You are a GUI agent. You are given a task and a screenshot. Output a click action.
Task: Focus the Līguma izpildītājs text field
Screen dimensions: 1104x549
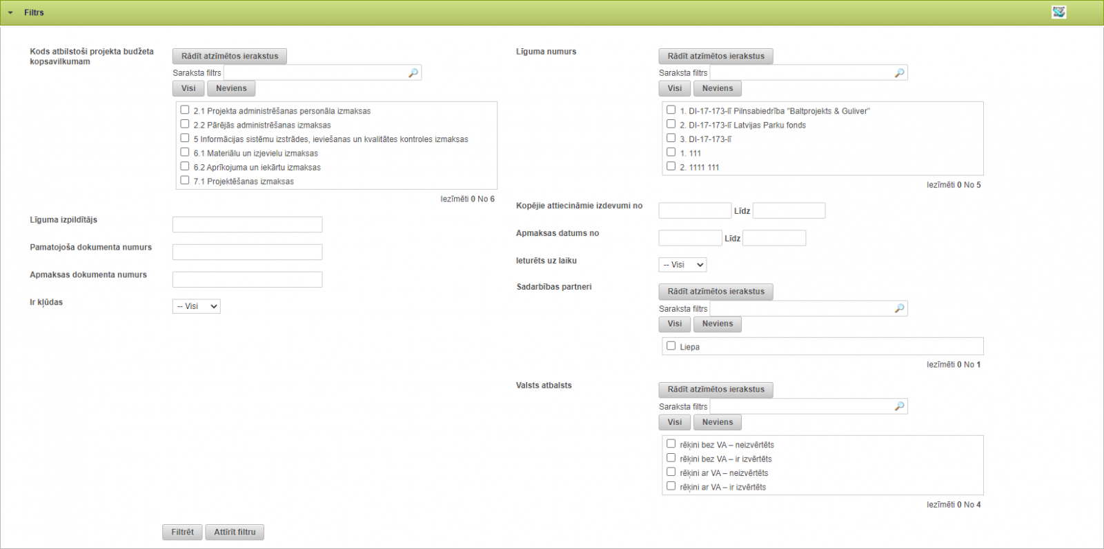click(x=247, y=225)
